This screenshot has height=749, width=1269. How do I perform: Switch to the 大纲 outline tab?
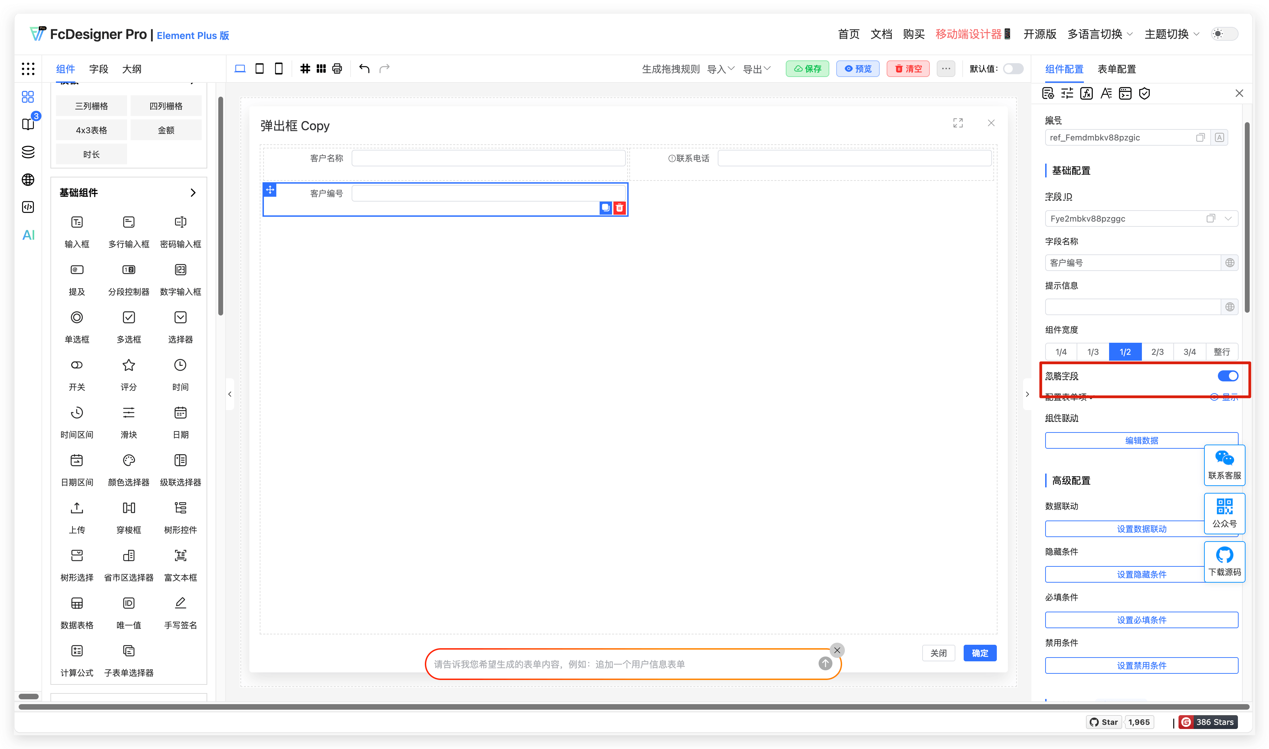[x=131, y=69]
